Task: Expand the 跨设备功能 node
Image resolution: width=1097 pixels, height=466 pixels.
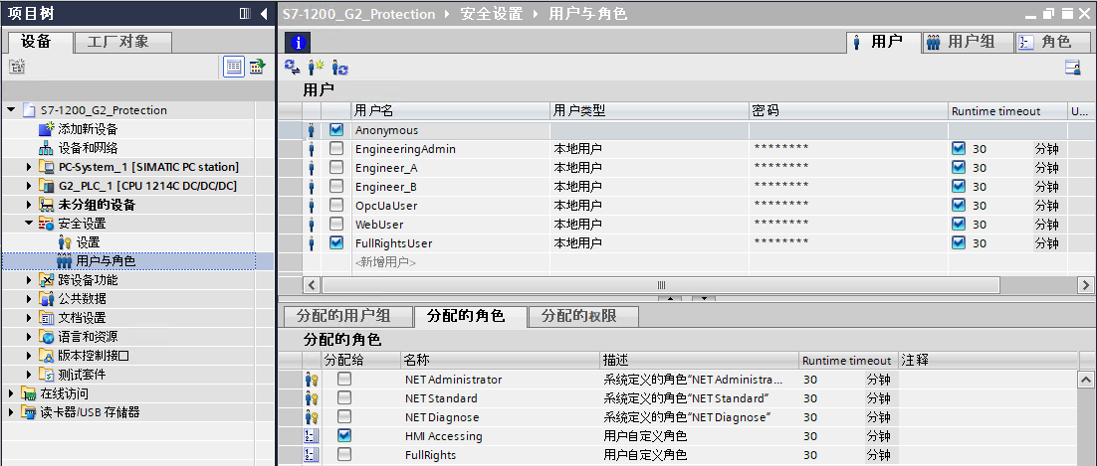Action: tap(30, 280)
